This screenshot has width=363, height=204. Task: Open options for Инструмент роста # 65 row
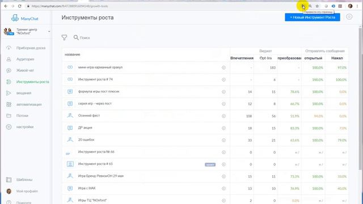pyautogui.click(x=223, y=164)
